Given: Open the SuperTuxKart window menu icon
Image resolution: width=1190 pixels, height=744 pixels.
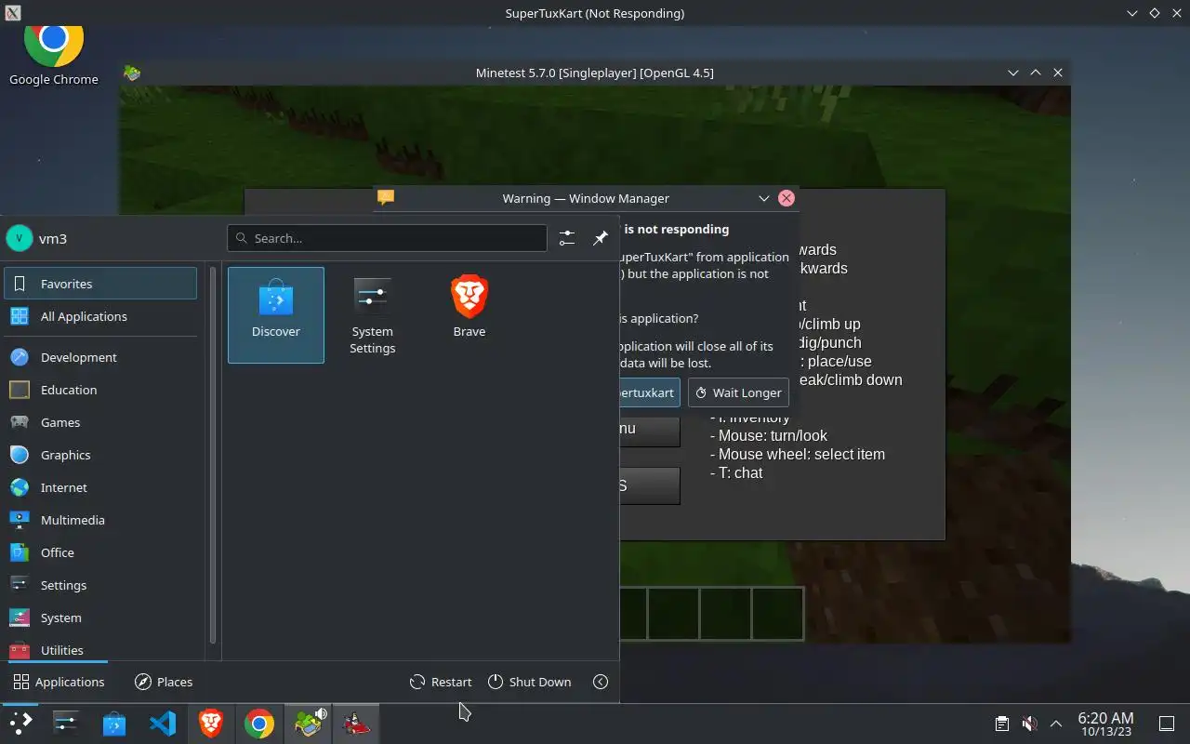Looking at the screenshot, I should tap(13, 13).
